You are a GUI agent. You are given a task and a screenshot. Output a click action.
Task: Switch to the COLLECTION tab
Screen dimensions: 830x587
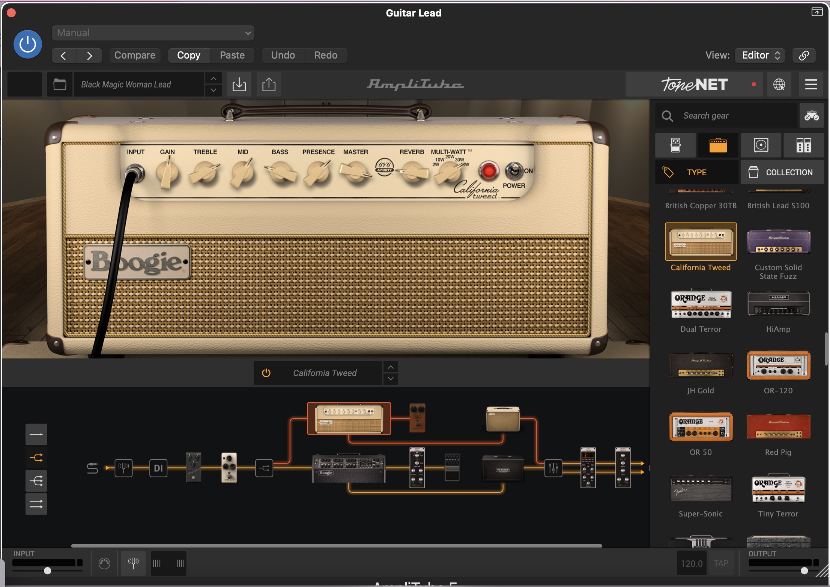tap(782, 172)
